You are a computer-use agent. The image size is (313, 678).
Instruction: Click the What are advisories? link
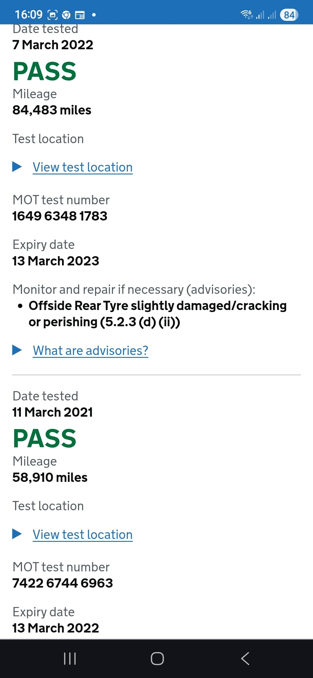(x=90, y=351)
